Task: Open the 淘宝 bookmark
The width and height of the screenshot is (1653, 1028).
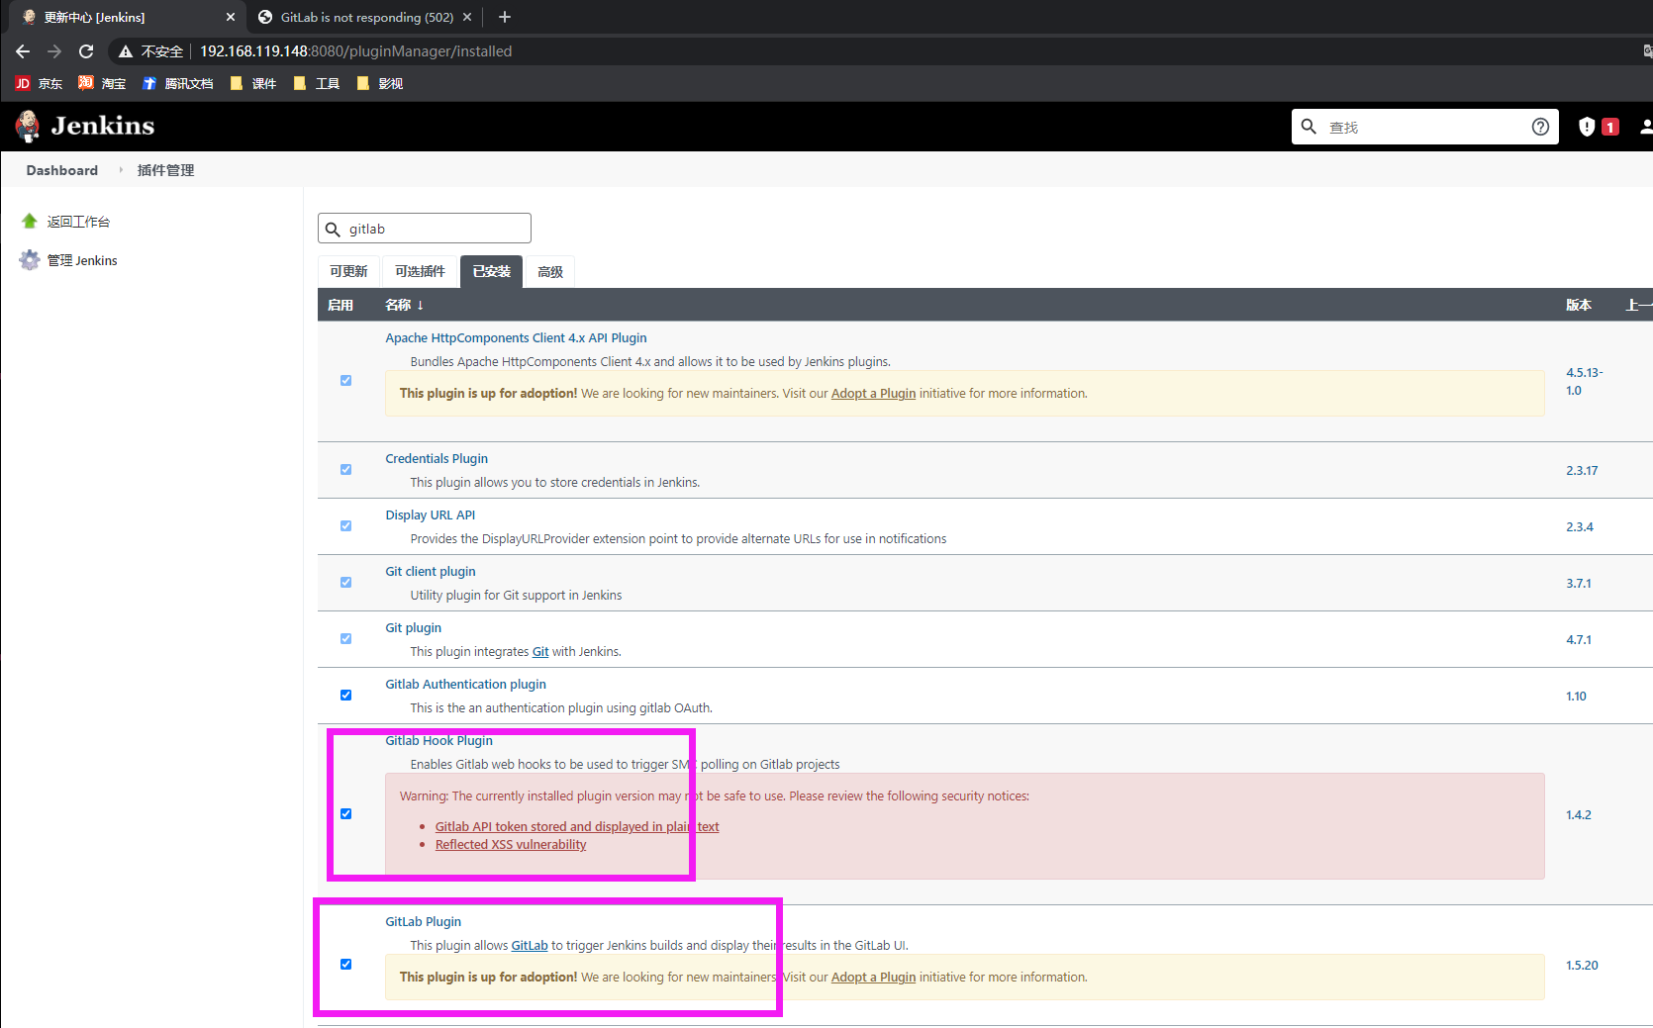Action: coord(102,84)
